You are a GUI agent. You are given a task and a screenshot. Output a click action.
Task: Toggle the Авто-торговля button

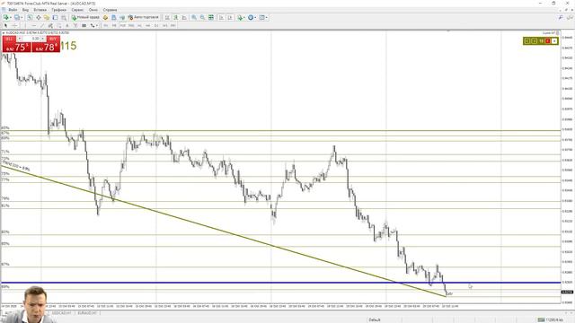144,17
